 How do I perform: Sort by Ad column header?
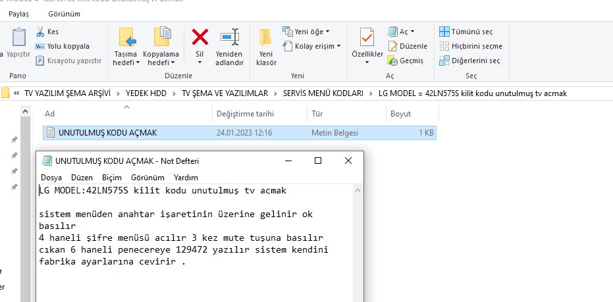[x=49, y=114]
